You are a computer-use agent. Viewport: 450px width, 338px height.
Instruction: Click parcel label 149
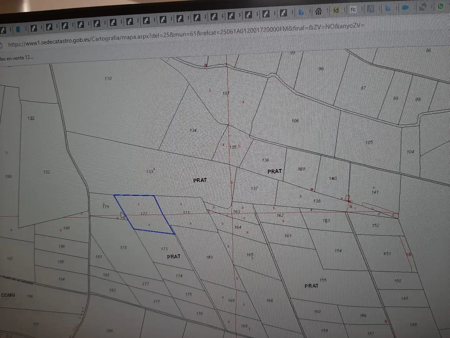[x=404, y=299]
